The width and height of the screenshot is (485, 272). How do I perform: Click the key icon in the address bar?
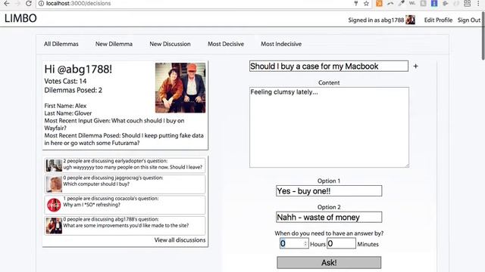tap(356, 3)
